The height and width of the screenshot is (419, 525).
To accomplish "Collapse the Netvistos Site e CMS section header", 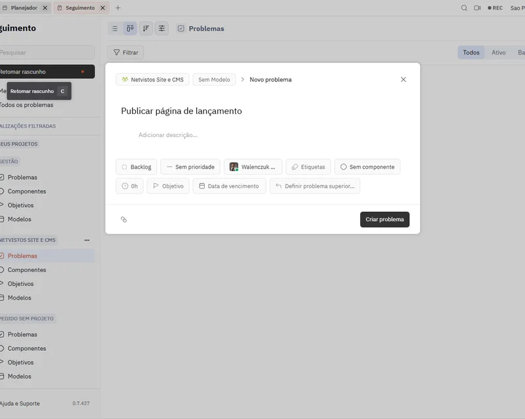I will tap(28, 240).
